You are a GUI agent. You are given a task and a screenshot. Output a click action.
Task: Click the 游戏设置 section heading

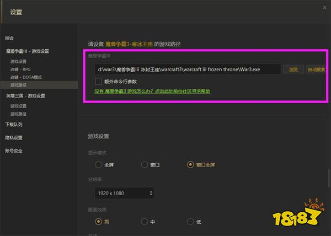(98, 136)
